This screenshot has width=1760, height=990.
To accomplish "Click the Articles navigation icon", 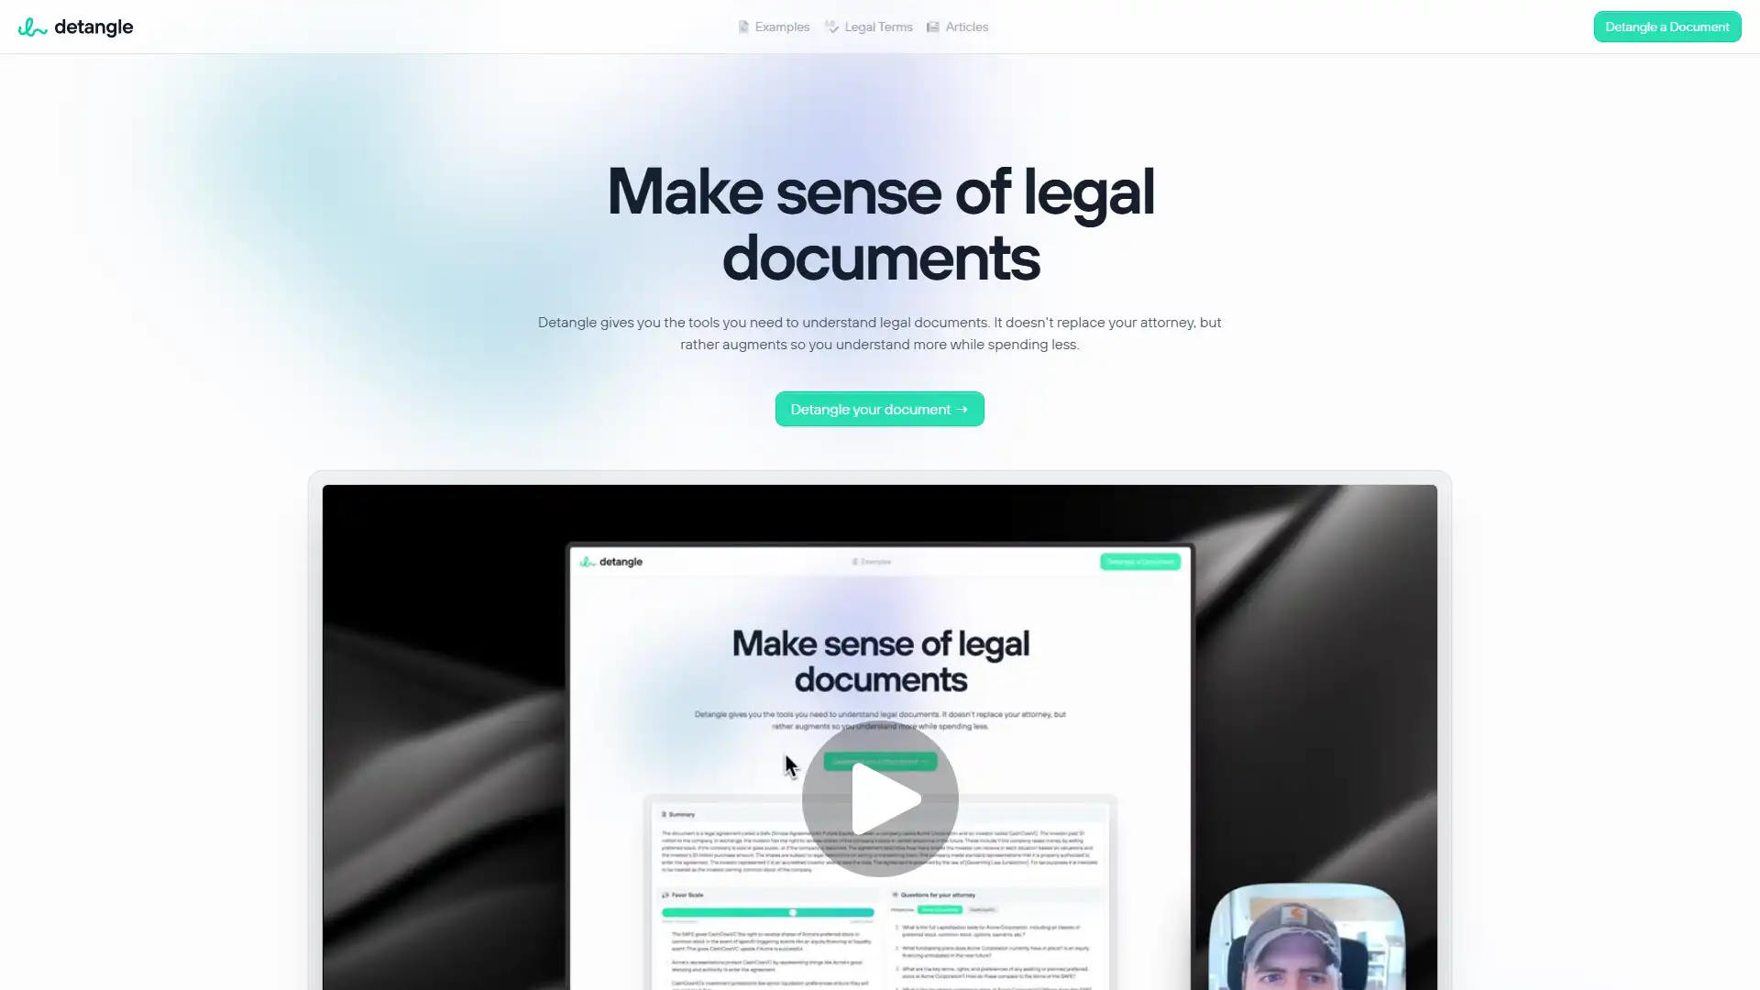I will (933, 27).
